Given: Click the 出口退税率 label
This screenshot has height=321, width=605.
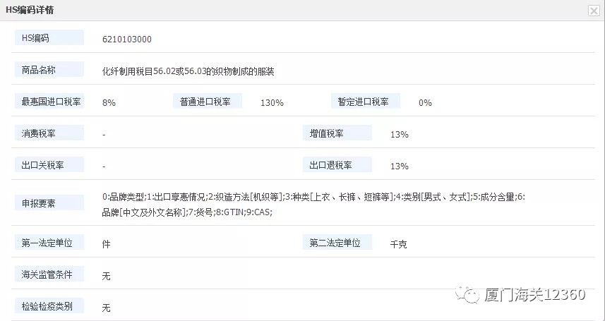Looking at the screenshot, I should click(x=337, y=165).
